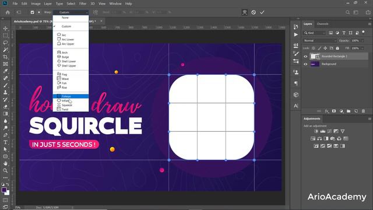This screenshot has height=210, width=373.
Task: Click the foreground color swatch
Action: (x=4, y=190)
